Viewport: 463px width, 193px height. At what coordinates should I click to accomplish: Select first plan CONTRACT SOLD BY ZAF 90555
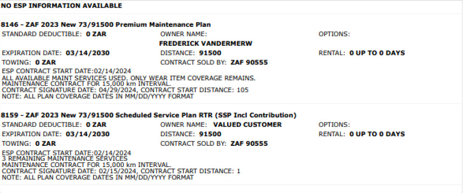click(x=249, y=63)
